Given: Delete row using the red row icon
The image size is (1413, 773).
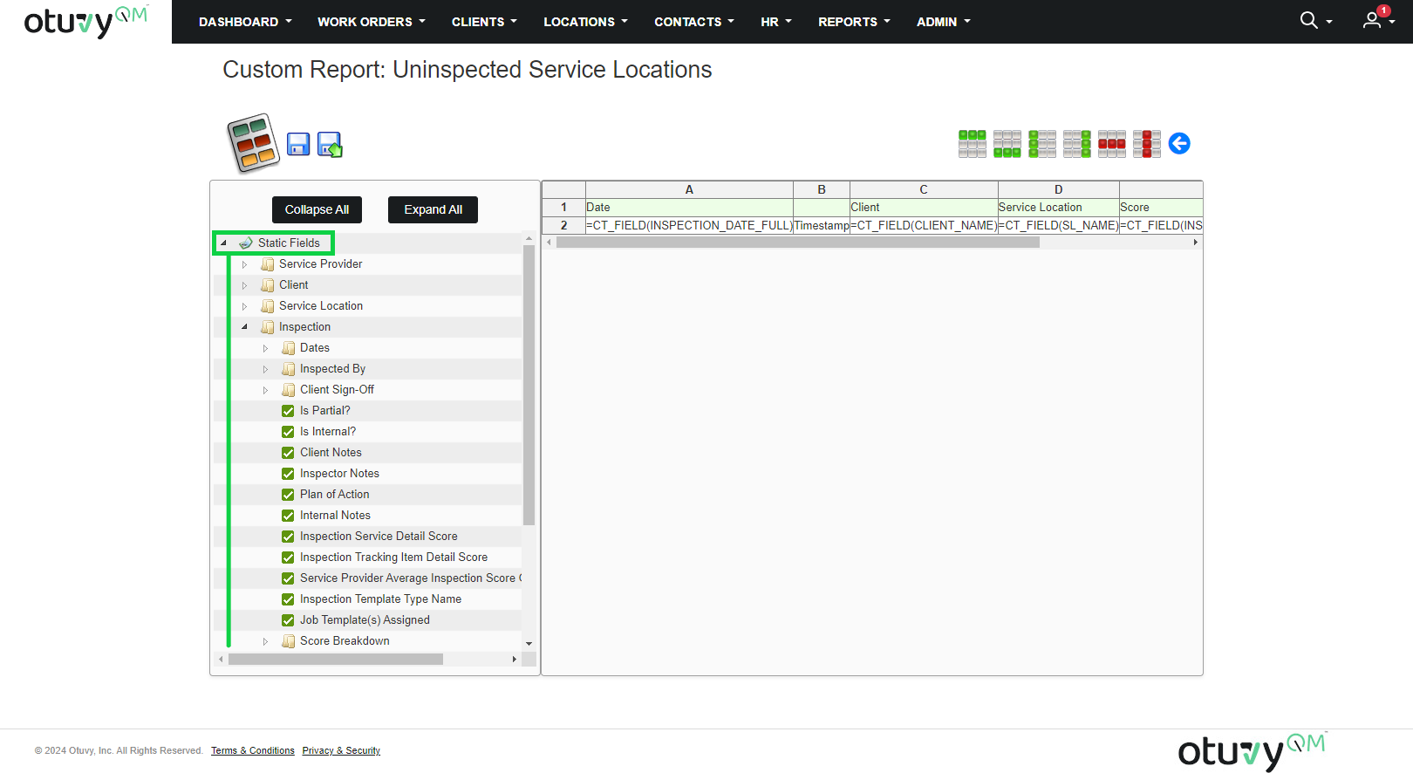Looking at the screenshot, I should point(1112,144).
